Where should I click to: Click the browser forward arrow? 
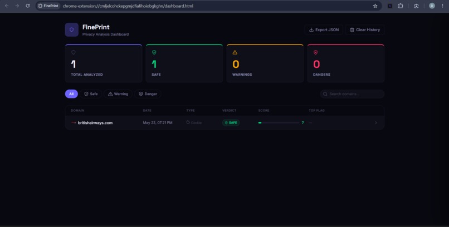pos(17,6)
